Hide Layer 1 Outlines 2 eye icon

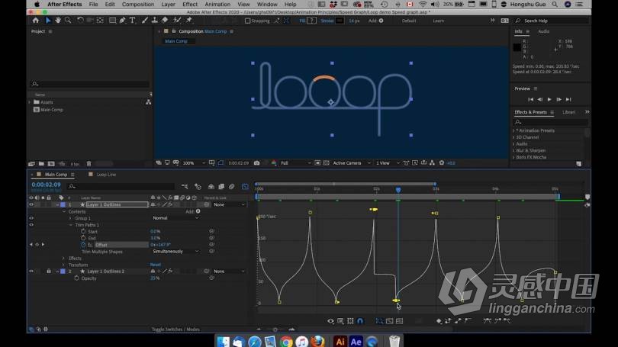click(31, 271)
